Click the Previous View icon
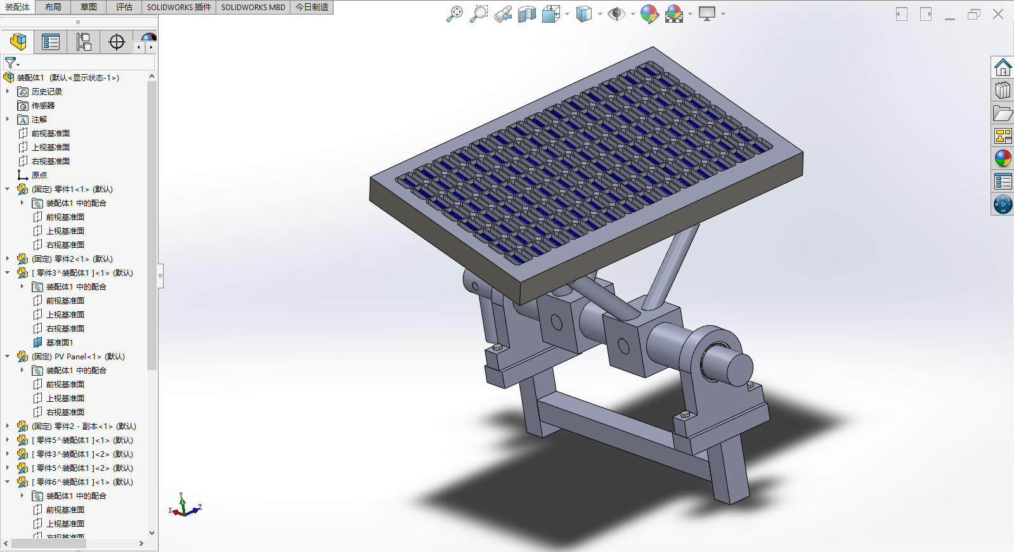Screen dimensions: 1014x552 point(503,14)
